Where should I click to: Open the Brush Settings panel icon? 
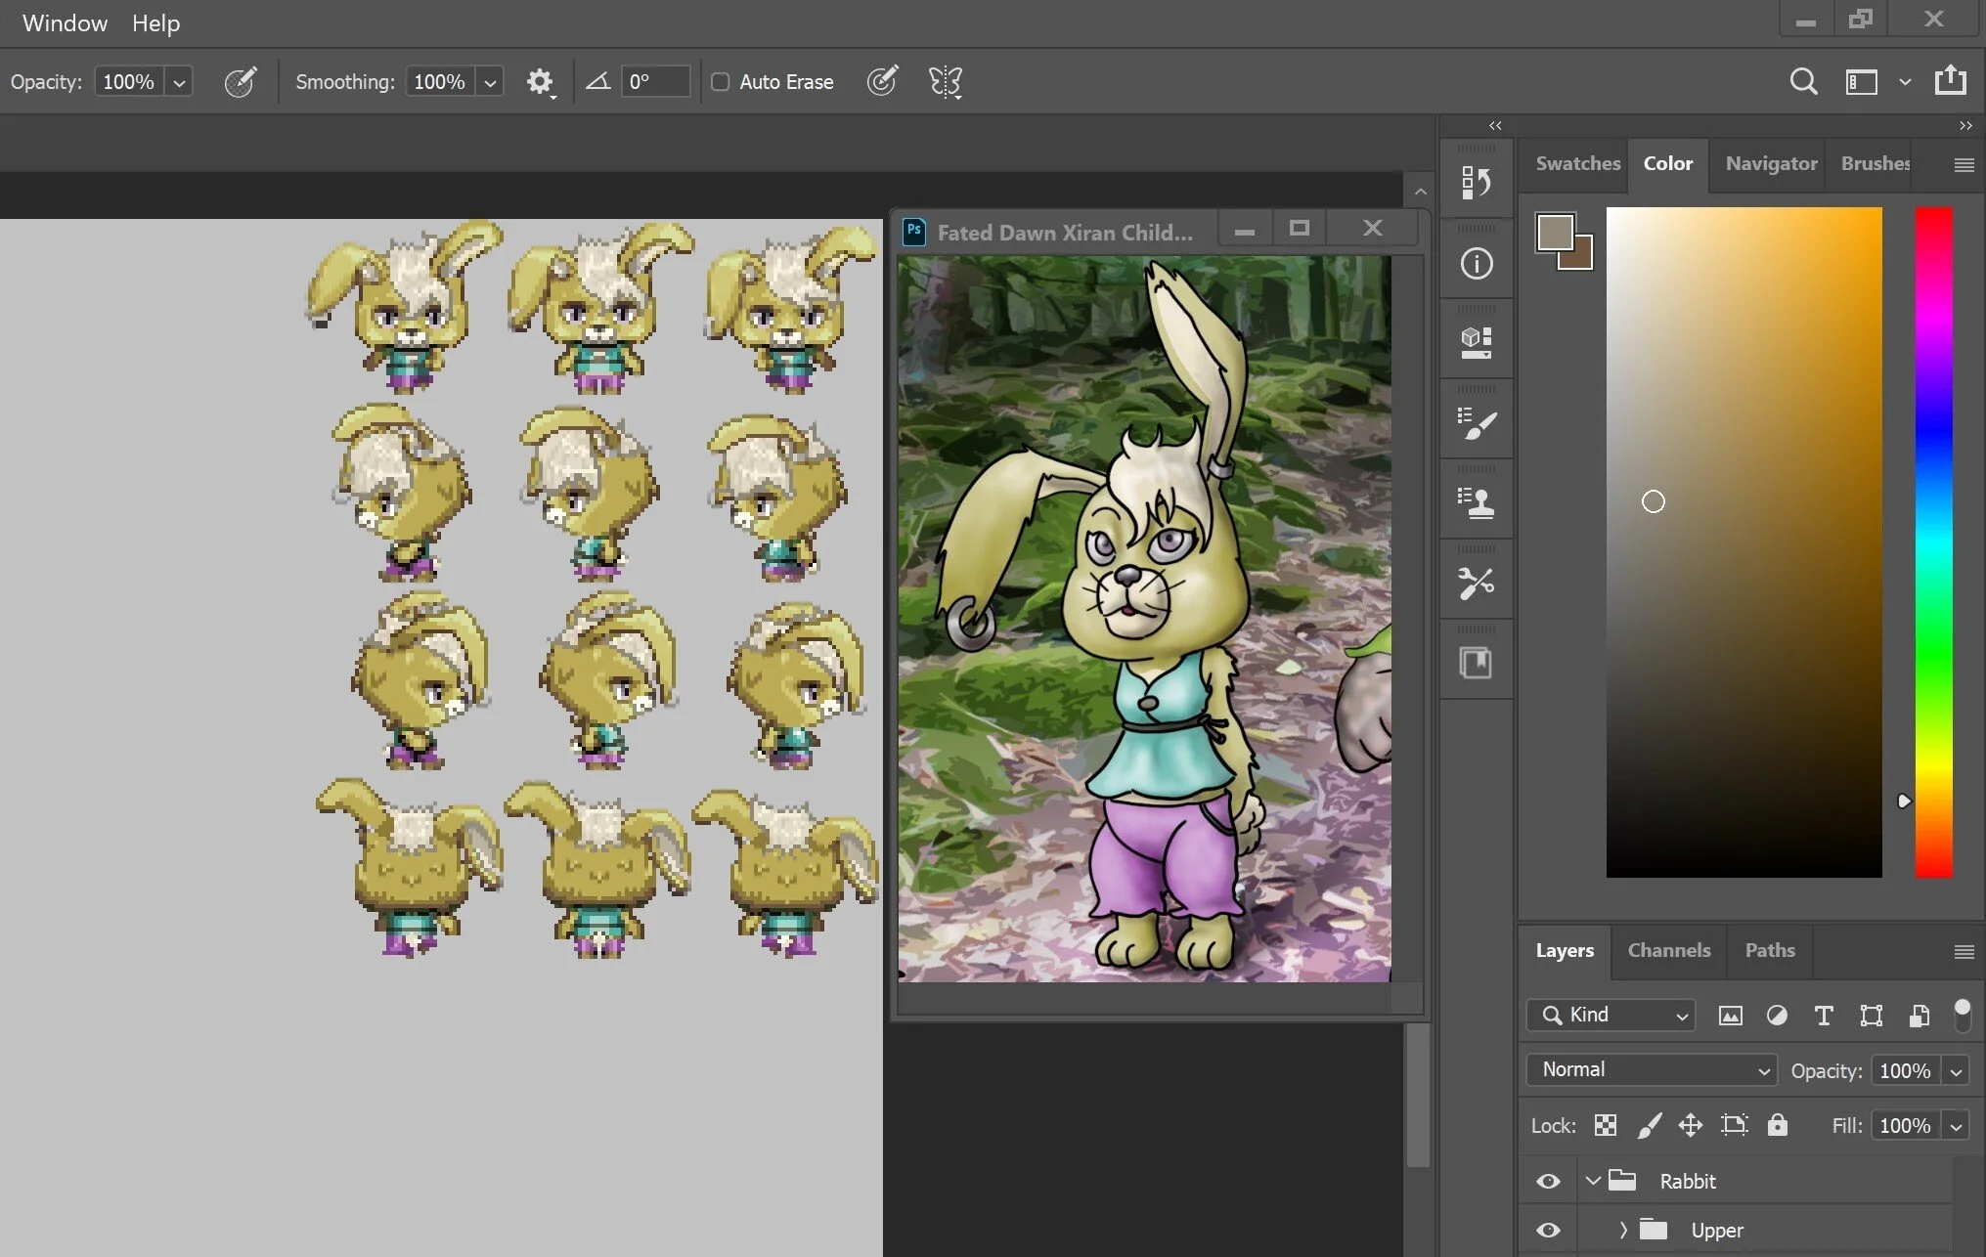pos(1476,423)
